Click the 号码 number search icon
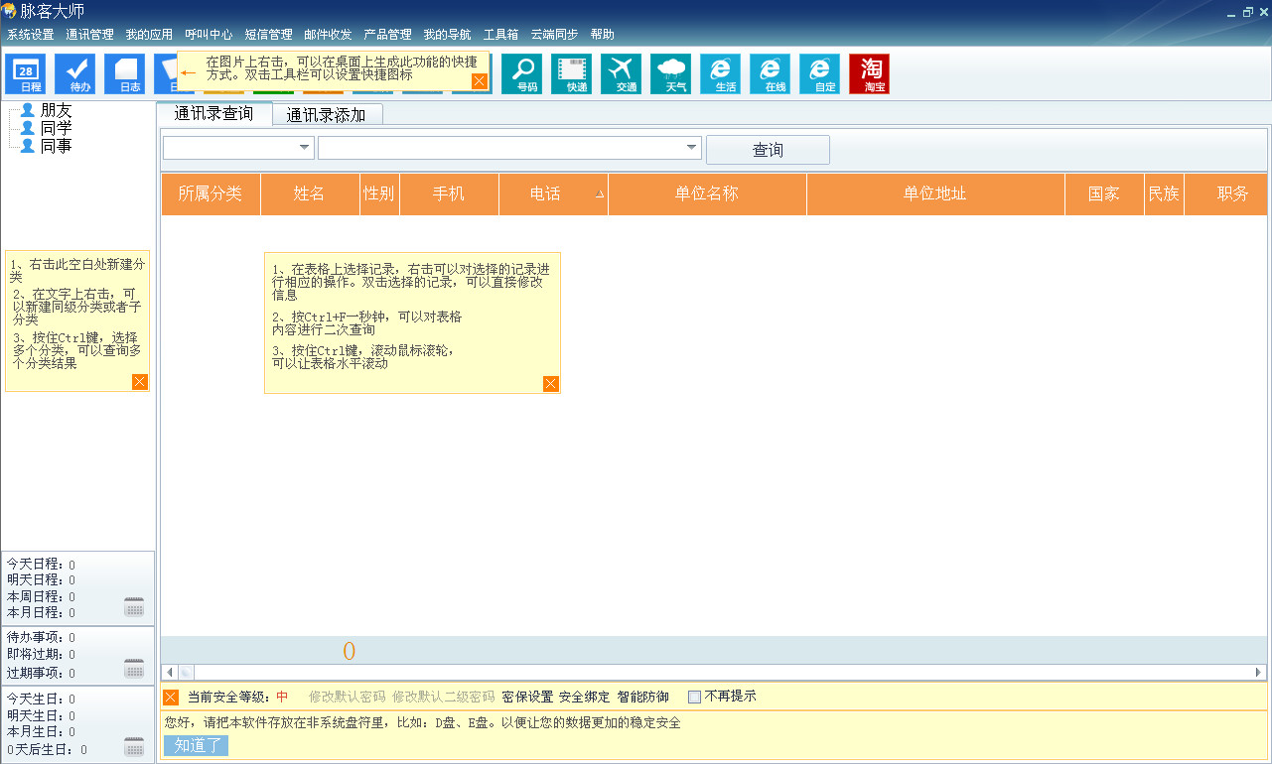The image size is (1272, 764). (x=521, y=73)
